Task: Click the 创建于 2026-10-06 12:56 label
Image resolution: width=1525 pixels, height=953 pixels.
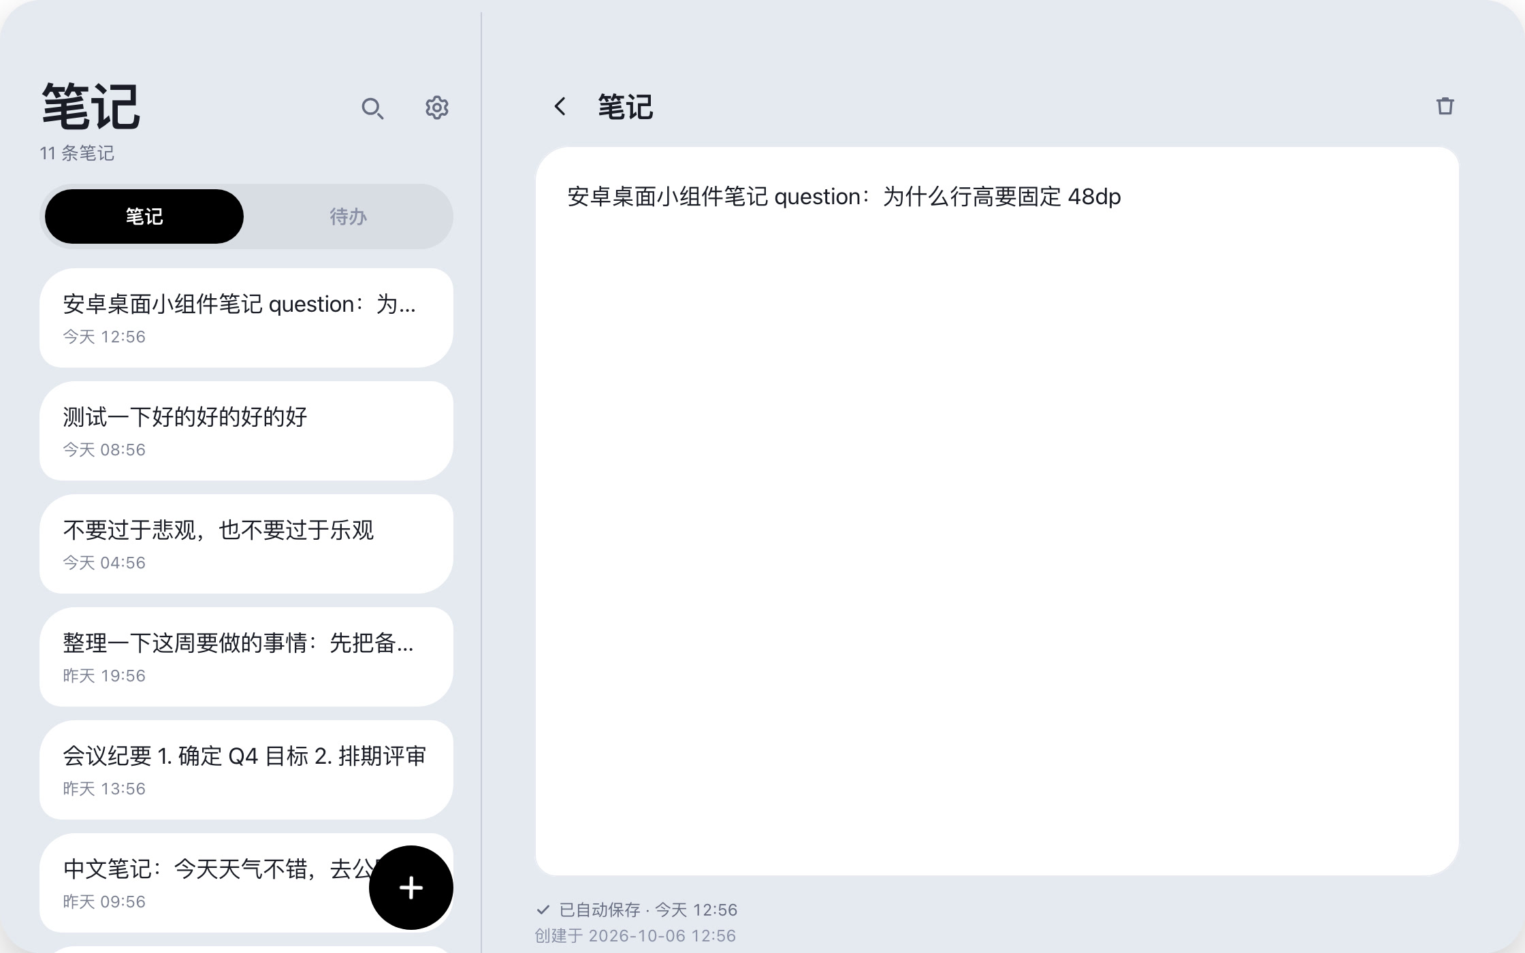Action: pos(635,936)
